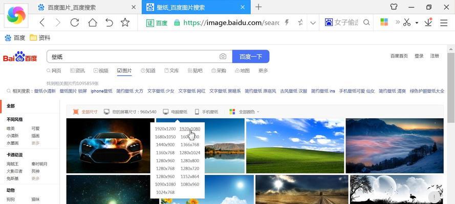
Task: Open the 电脑壁纸 size dropdown
Action: 175,112
